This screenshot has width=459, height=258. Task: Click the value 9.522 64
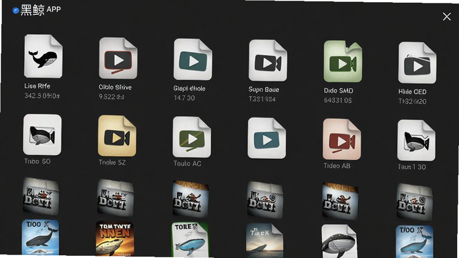pos(111,97)
